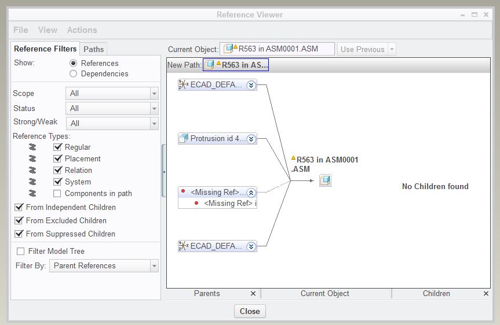Close the Children pane with its X
This screenshot has width=500, height=325.
(x=486, y=294)
